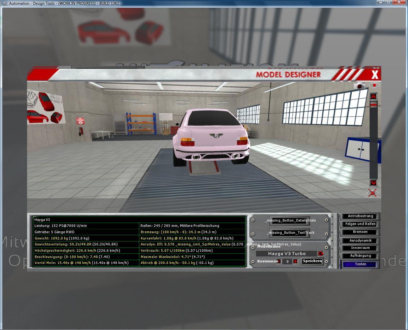
Task: Click the crossed-out eye hide icon
Action: pyautogui.click(x=373, y=193)
